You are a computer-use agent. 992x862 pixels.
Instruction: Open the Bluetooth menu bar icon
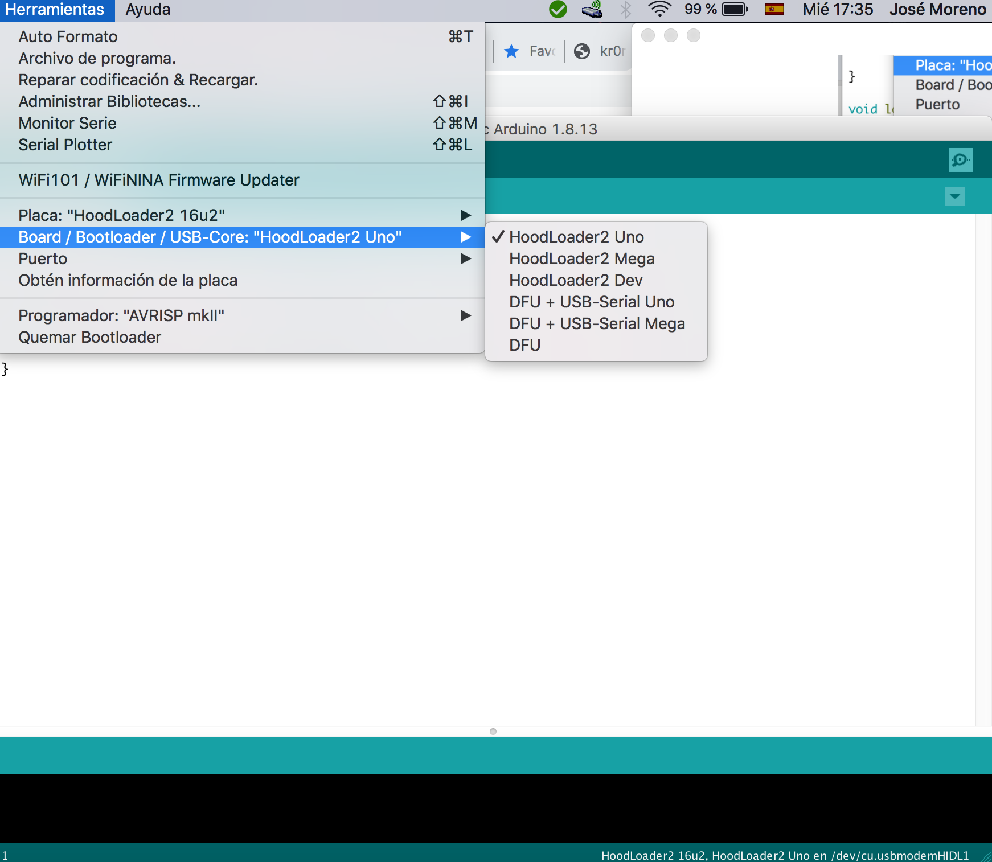[x=626, y=9]
